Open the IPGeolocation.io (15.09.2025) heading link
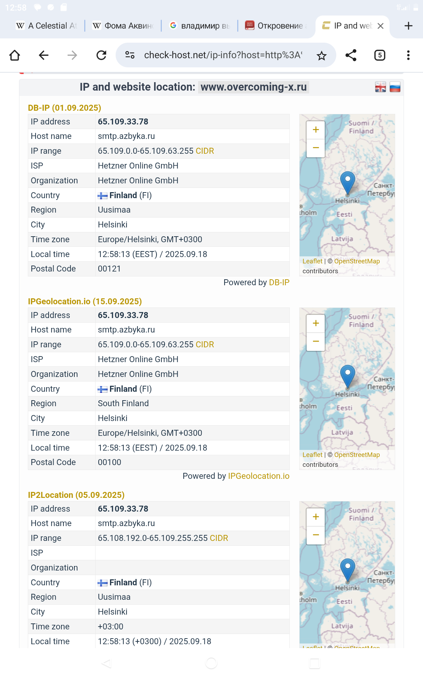Image resolution: width=423 pixels, height=677 pixels. [85, 301]
